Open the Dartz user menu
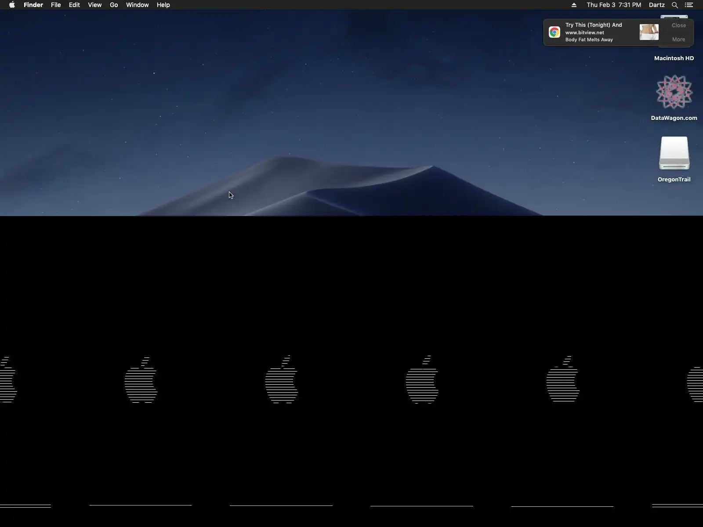The width and height of the screenshot is (703, 527). pos(657,5)
